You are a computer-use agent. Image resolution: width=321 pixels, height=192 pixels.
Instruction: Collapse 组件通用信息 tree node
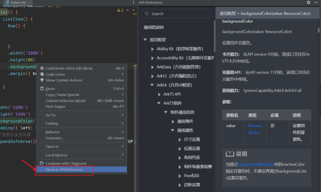click(166, 112)
